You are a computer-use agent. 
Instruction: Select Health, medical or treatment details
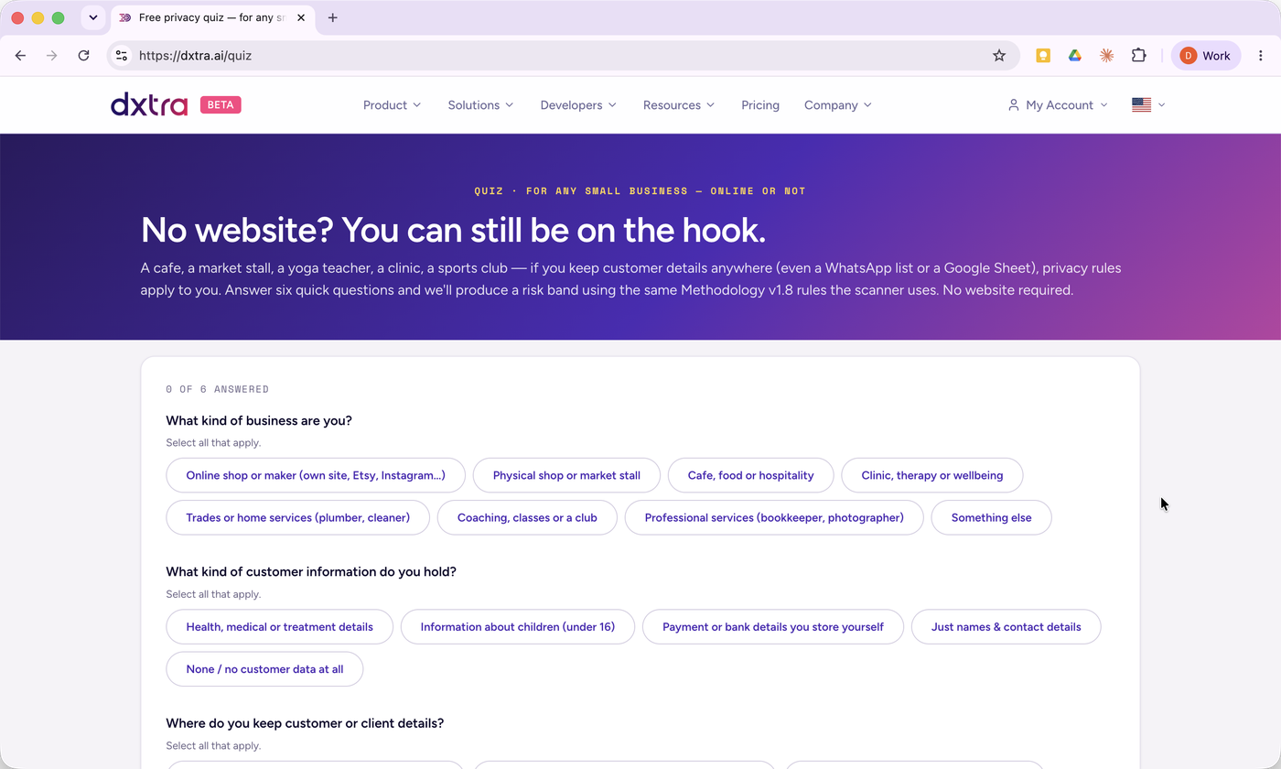[x=279, y=627]
